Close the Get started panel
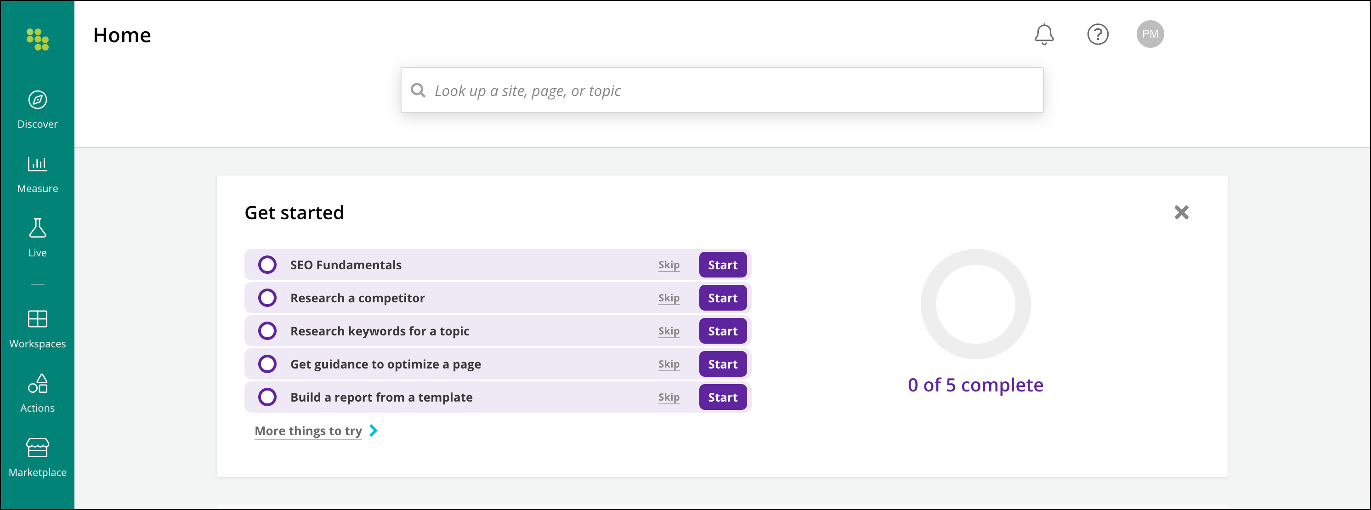The height and width of the screenshot is (510, 1371). (1182, 212)
